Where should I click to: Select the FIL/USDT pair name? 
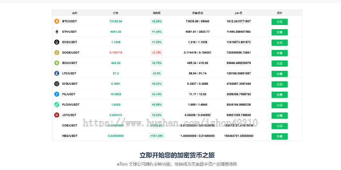tap(69, 94)
